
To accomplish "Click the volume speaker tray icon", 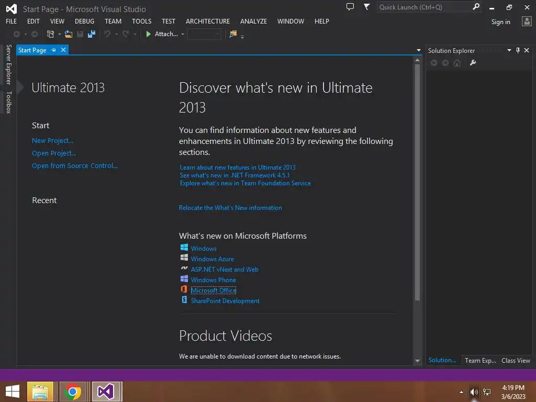I will pyautogui.click(x=474, y=392).
